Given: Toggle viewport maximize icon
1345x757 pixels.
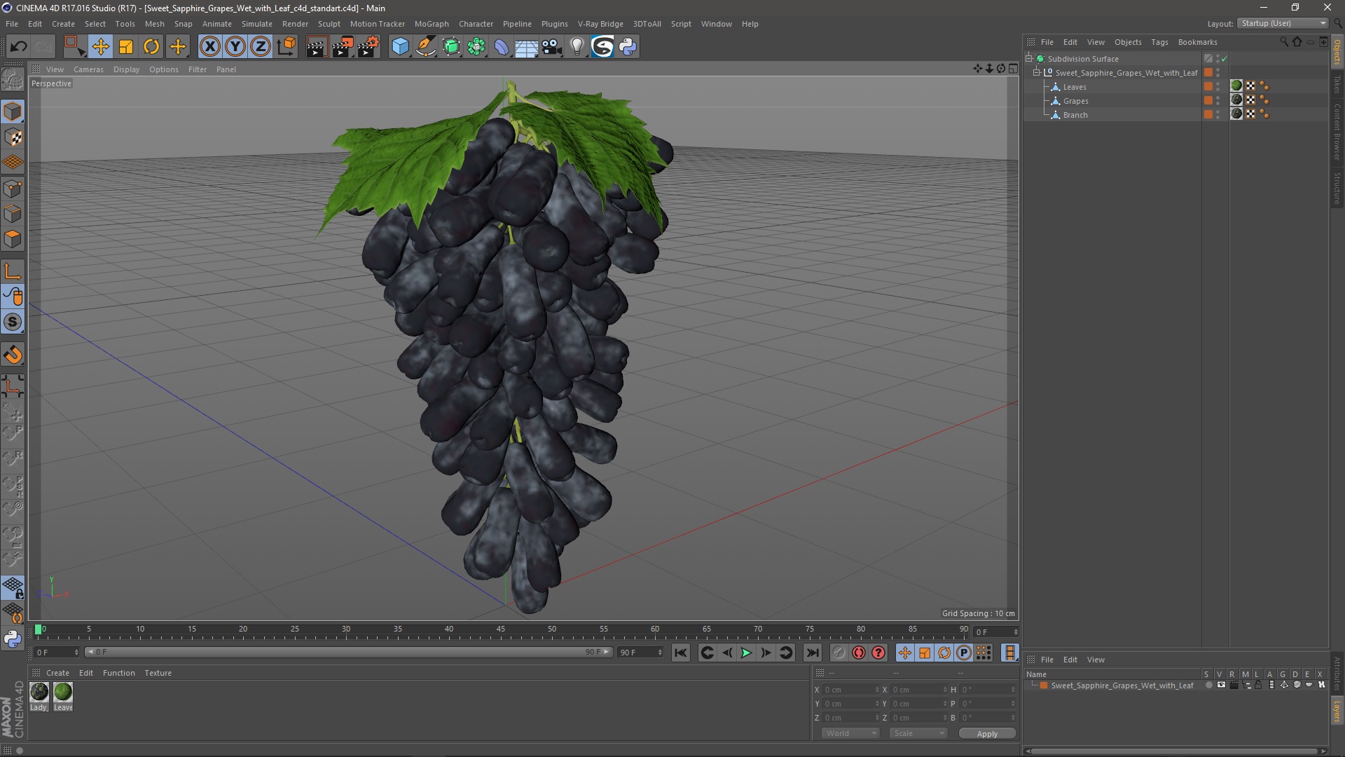Looking at the screenshot, I should coord(1013,69).
